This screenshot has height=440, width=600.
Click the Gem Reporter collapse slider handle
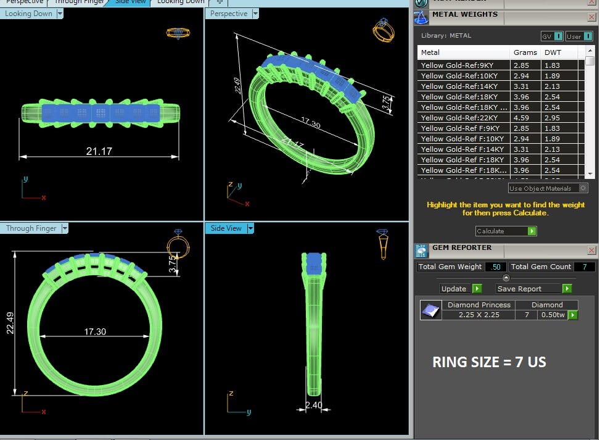506,278
